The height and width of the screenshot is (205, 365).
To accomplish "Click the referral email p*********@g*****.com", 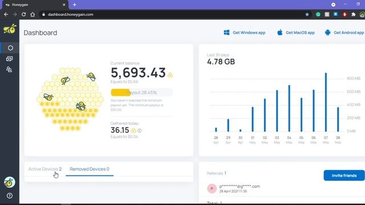I will click(x=240, y=186).
